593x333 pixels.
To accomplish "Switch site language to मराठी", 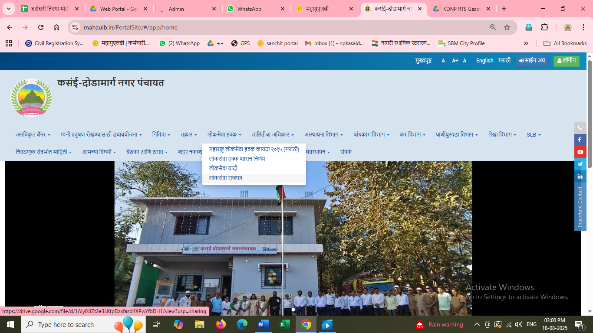I will click(504, 61).
